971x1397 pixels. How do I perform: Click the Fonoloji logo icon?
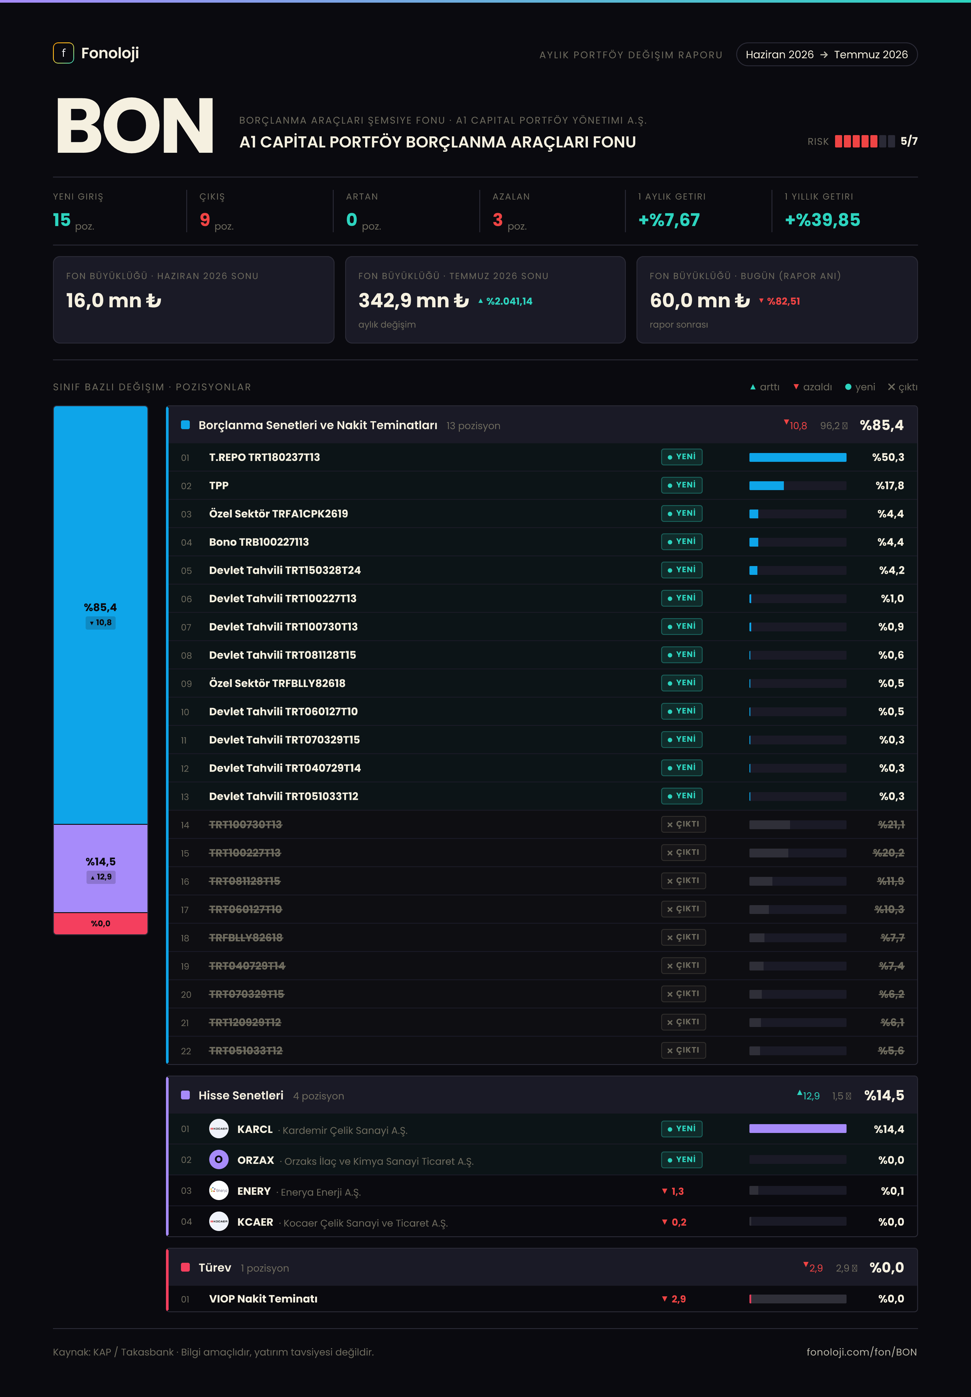coord(63,53)
